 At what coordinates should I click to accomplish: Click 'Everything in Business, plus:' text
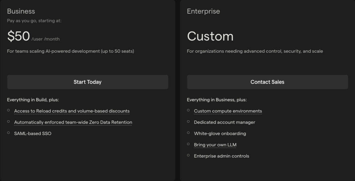[217, 100]
